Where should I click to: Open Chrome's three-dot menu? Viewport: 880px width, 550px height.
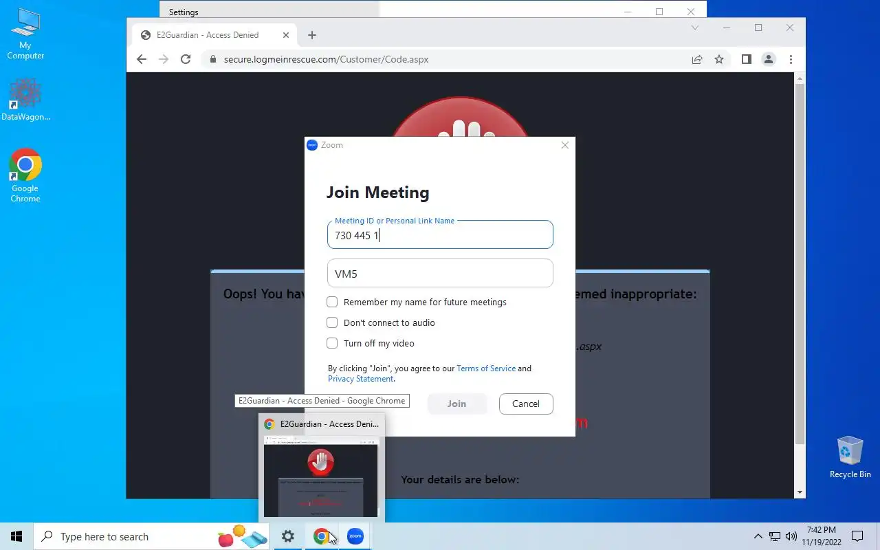click(791, 59)
